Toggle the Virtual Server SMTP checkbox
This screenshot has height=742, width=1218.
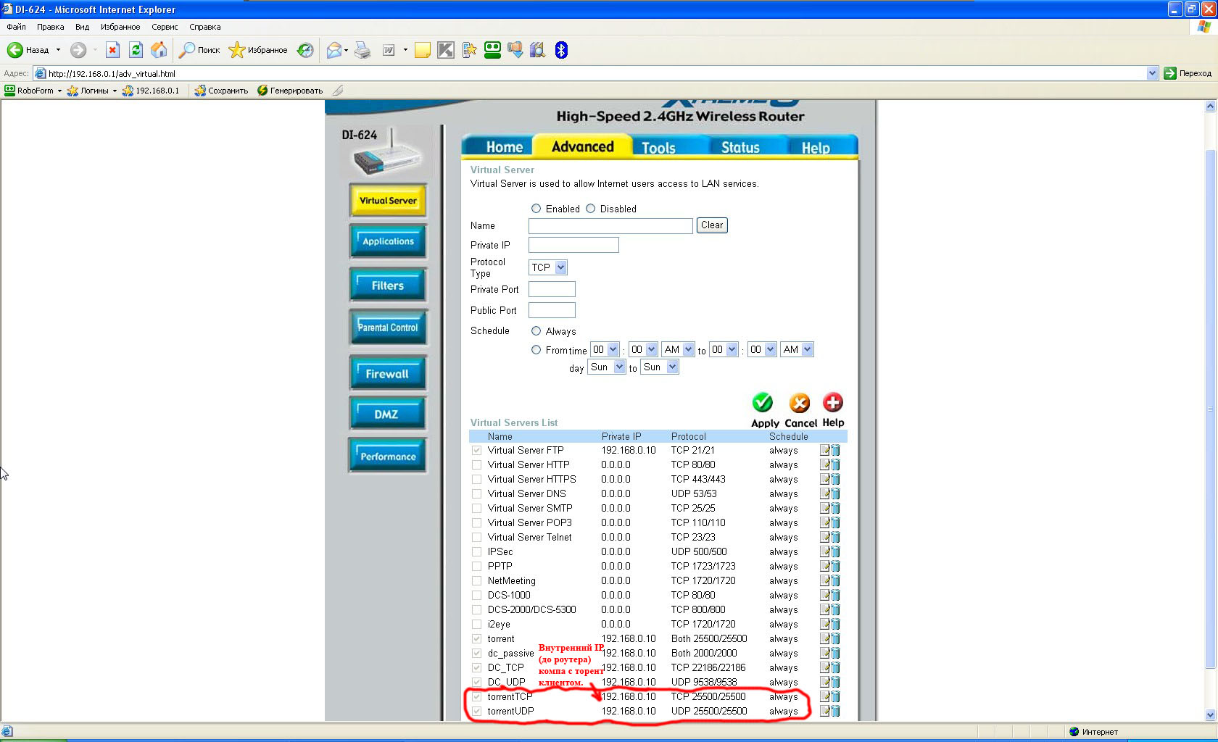tap(476, 508)
